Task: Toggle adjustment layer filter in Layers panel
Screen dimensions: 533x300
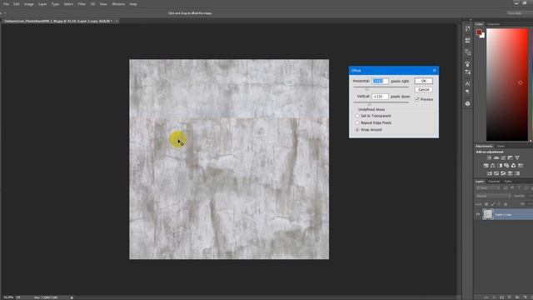Action: [512, 188]
